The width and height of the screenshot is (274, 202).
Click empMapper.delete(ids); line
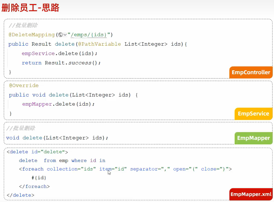pos(58,104)
